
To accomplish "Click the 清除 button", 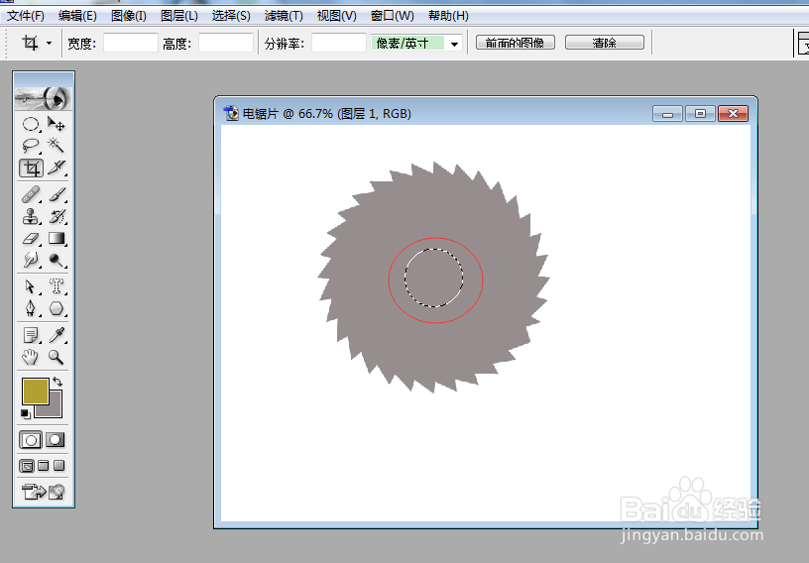I will coord(604,43).
